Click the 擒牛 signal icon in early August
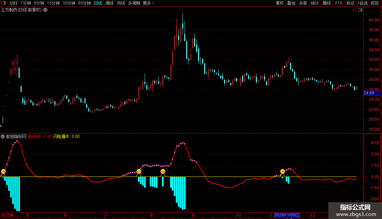This screenshot has width=382, height=219. click(163, 172)
